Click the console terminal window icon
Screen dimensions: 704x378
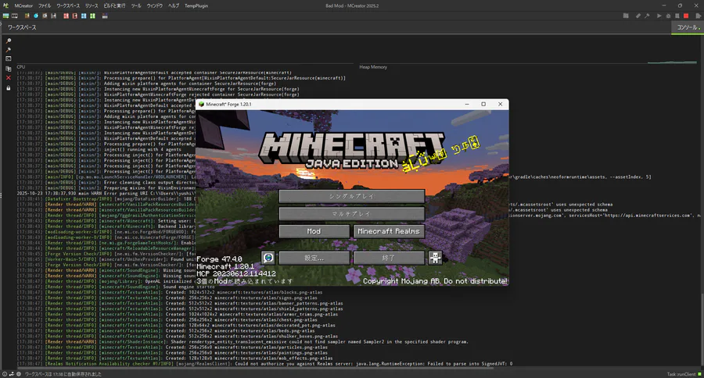(x=8, y=59)
